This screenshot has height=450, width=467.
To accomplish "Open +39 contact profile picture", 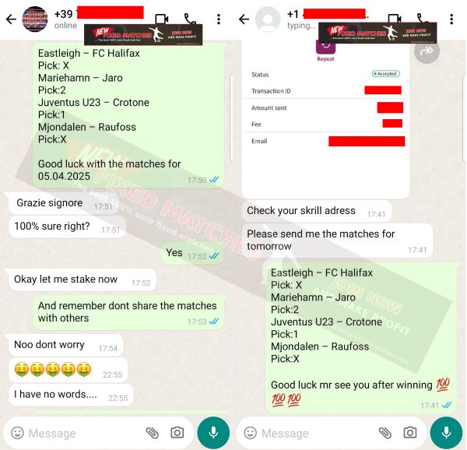I will [x=35, y=19].
